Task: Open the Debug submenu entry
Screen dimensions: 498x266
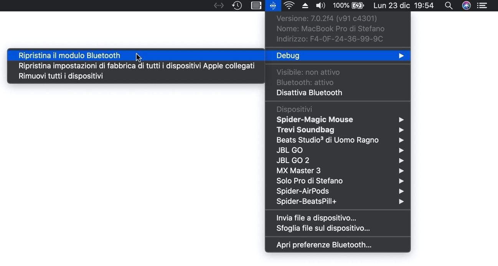Action: (338, 56)
